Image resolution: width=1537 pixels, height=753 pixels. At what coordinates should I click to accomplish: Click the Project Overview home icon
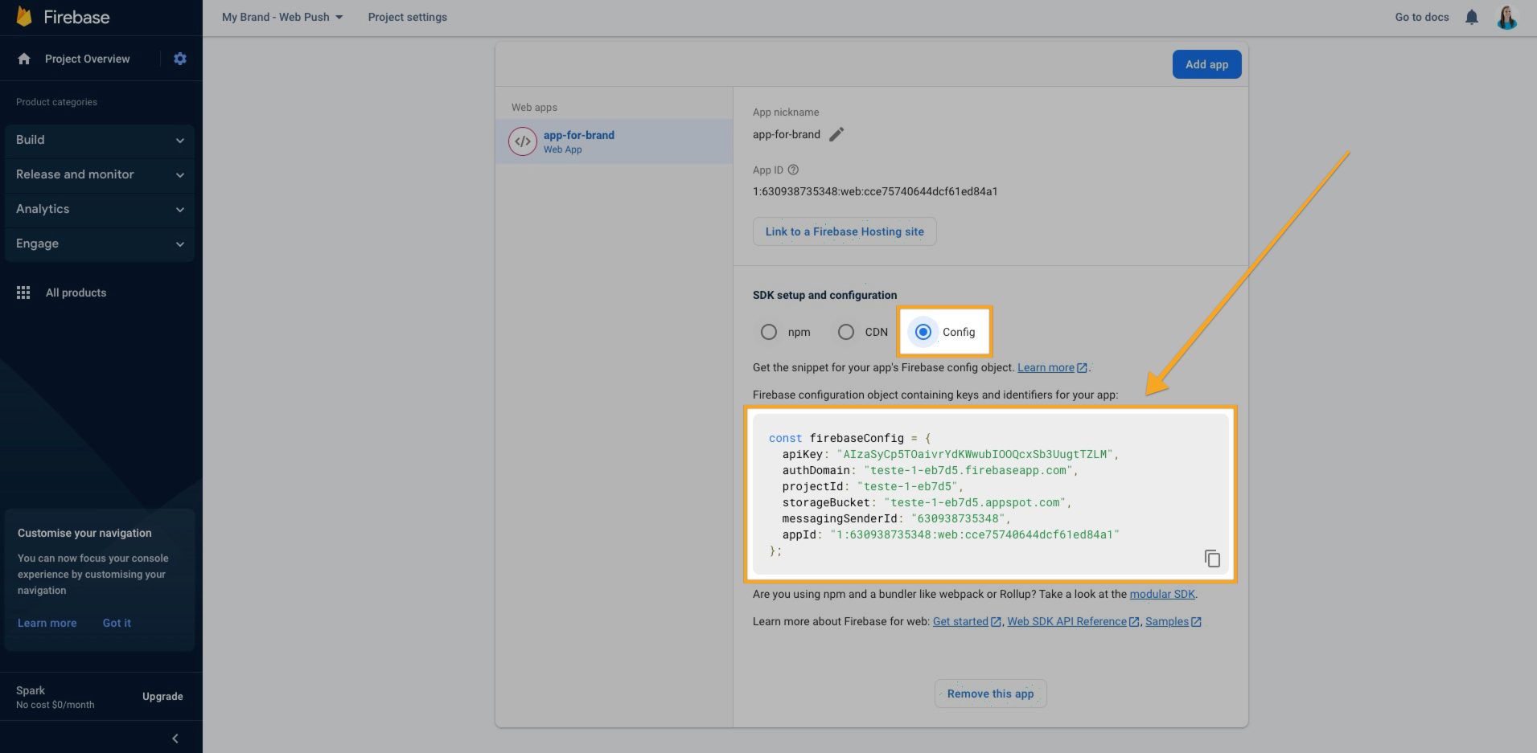(24, 59)
